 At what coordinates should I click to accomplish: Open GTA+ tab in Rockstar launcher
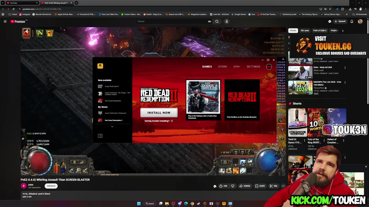[237, 66]
